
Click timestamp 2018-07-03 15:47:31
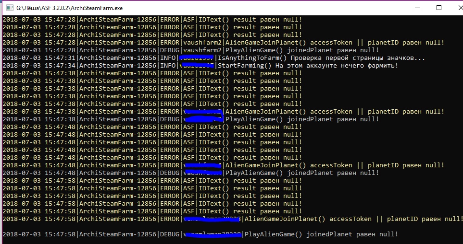(x=39, y=58)
